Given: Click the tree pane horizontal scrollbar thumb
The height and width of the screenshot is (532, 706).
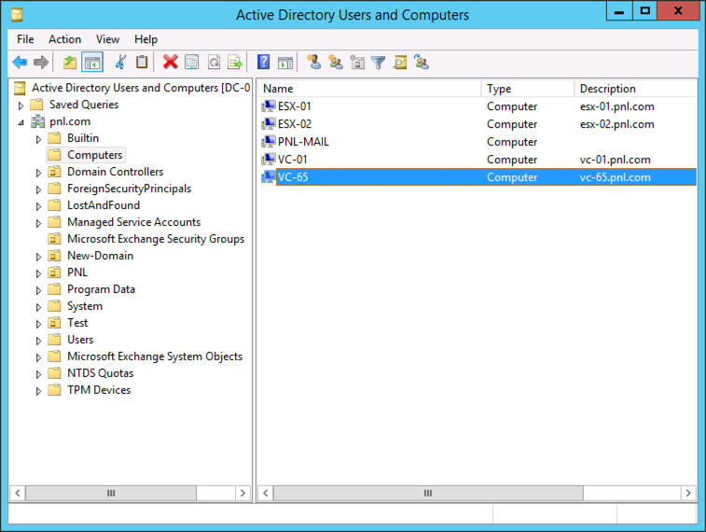Looking at the screenshot, I should (x=111, y=493).
